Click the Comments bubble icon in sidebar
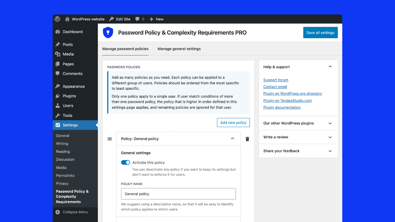The image size is (395, 222). point(58,74)
